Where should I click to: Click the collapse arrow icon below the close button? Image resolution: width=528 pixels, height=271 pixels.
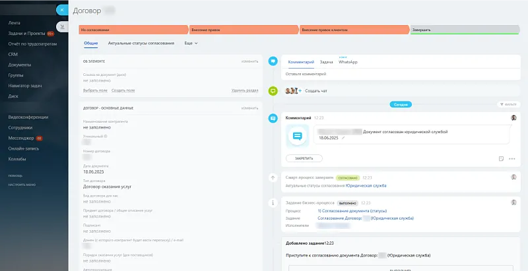[62, 26]
